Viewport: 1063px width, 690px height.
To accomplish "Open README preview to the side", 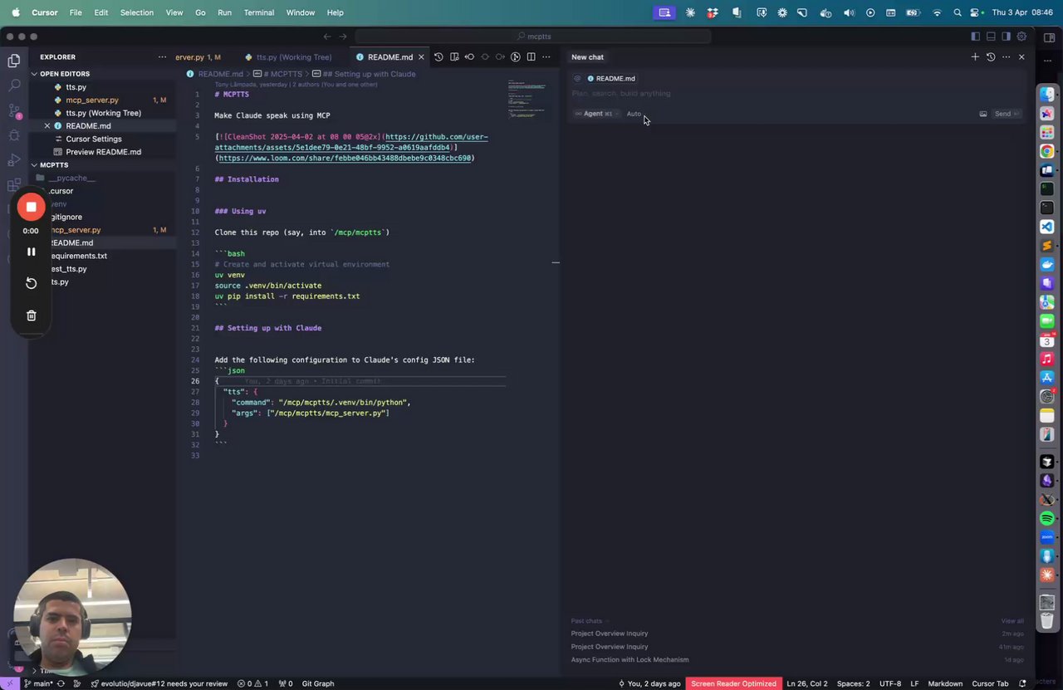I will point(454,57).
